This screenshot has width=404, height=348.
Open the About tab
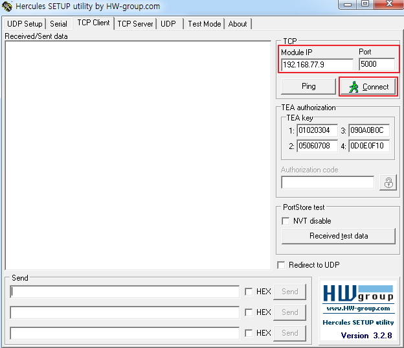pyautogui.click(x=238, y=24)
